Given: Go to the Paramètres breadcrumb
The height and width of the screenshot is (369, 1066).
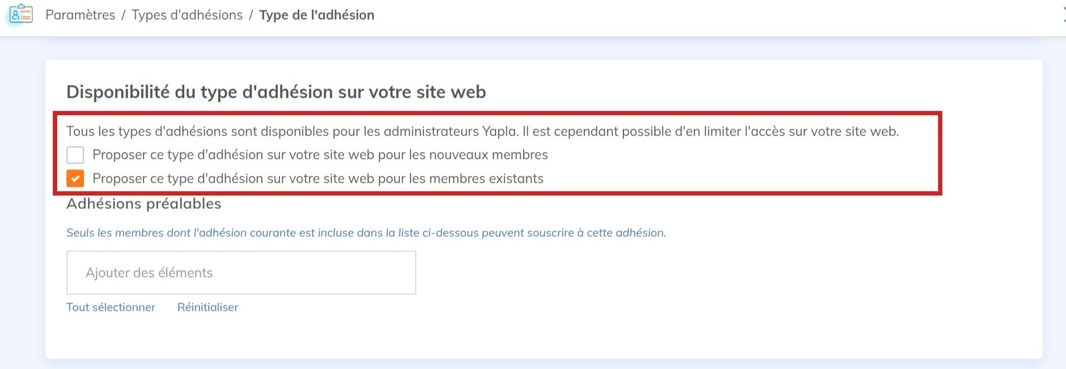Looking at the screenshot, I should click(x=80, y=15).
